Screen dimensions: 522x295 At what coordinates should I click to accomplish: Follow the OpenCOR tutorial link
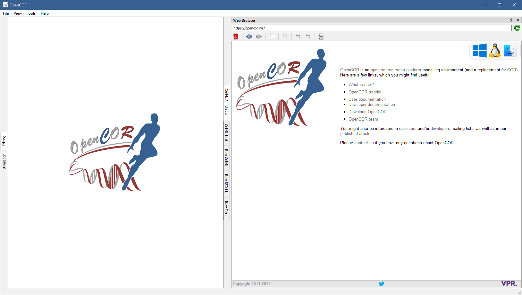(365, 92)
